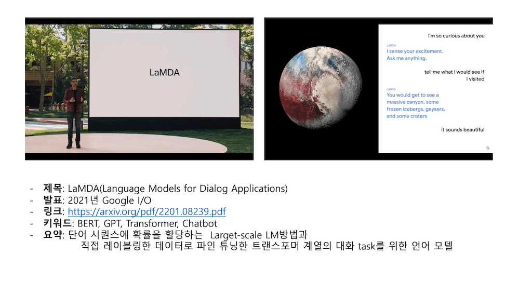532x281 pixels.
Task: Select the '키워드' label text
Action: click(57, 223)
